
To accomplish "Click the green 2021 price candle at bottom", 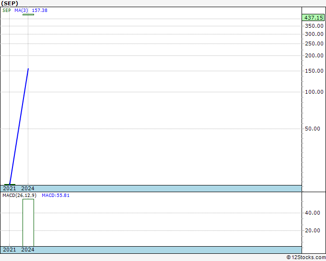I will [10, 185].
